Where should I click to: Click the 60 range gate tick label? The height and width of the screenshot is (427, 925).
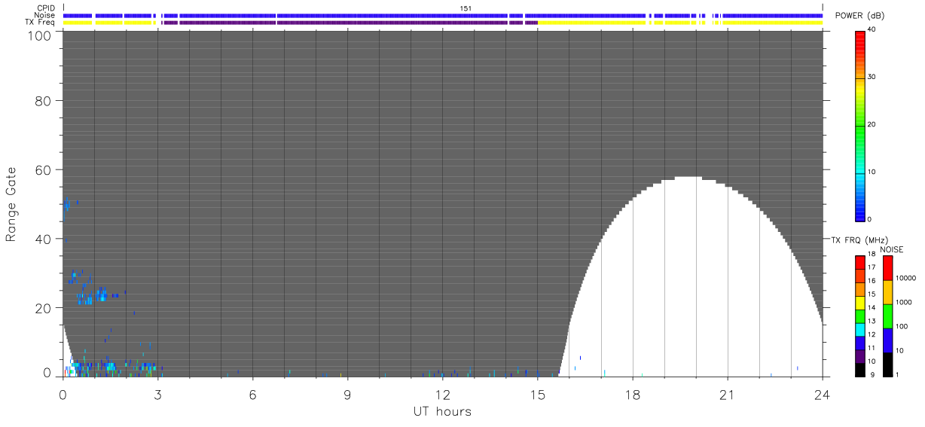pos(41,169)
